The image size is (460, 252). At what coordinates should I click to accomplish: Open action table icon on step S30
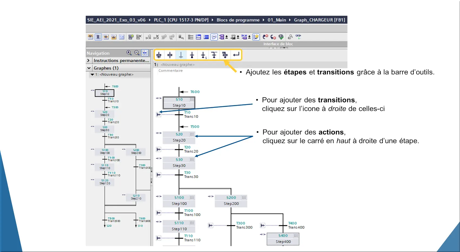192,160
